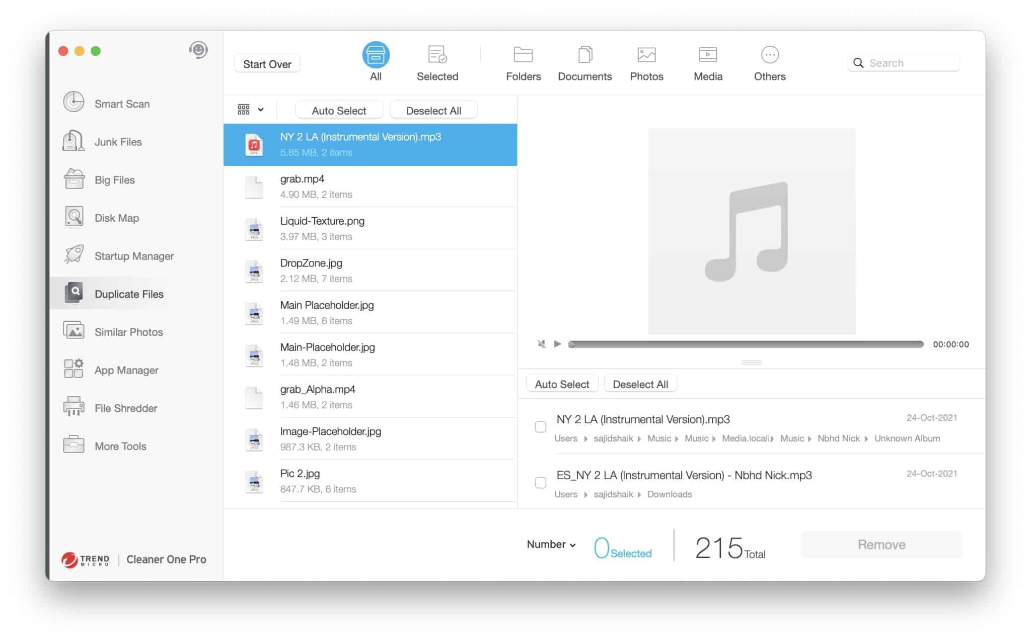
Task: Play the audio preview
Action: click(557, 344)
